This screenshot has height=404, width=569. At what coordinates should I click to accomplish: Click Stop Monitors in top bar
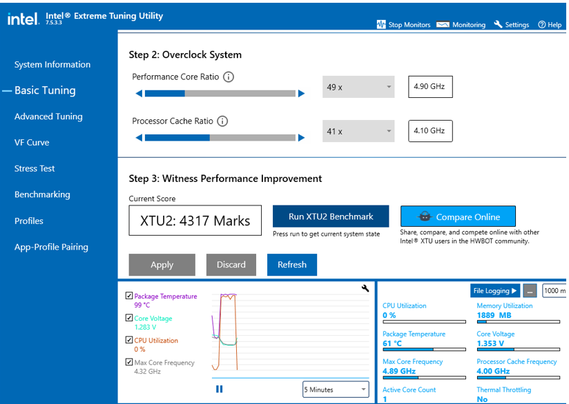(403, 25)
